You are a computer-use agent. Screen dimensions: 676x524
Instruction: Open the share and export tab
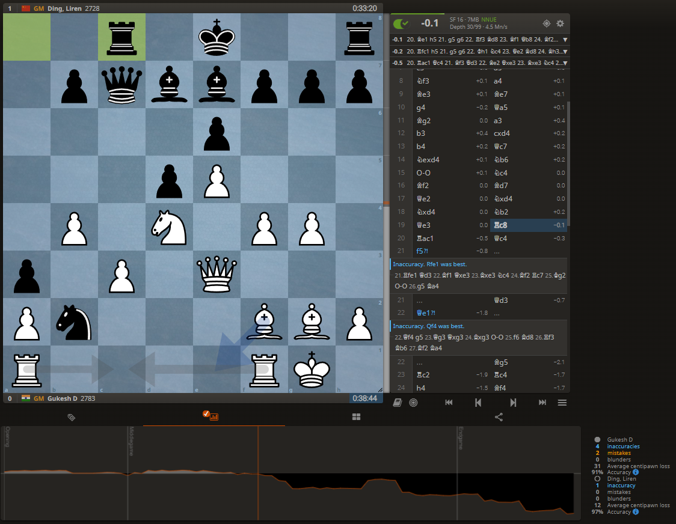(499, 416)
